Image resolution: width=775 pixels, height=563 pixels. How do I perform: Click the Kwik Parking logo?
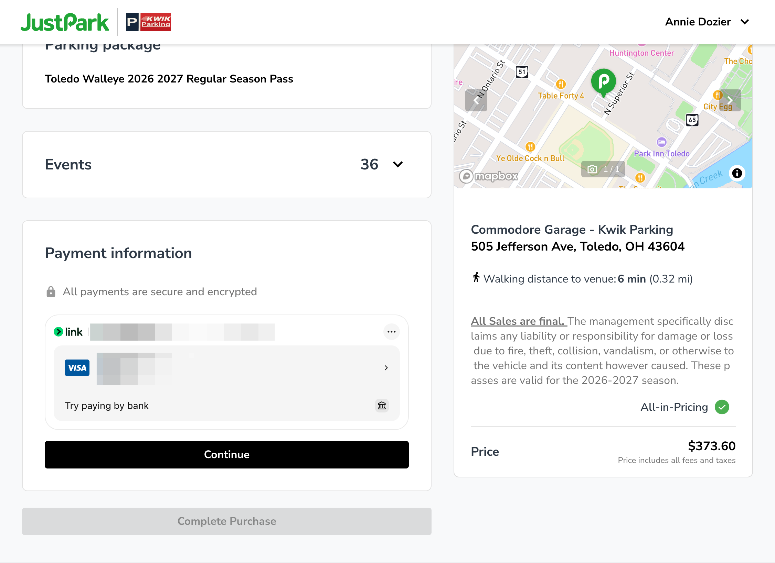pyautogui.click(x=148, y=22)
